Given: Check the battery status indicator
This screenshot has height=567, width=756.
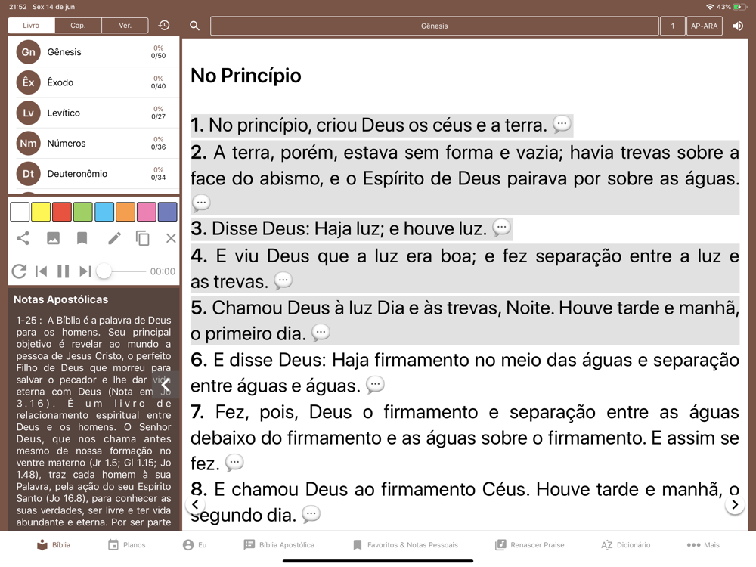Looking at the screenshot, I should (x=740, y=7).
